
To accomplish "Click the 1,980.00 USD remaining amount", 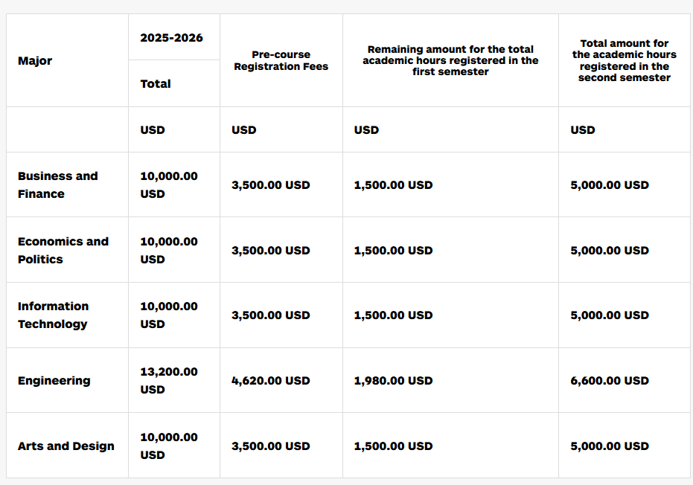I will [x=393, y=381].
